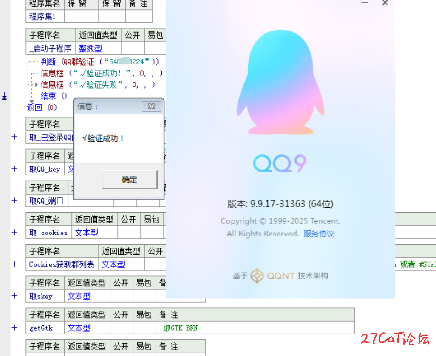Expand the 取_cookies subroutine
This screenshot has height=356, width=436.
tap(14, 232)
